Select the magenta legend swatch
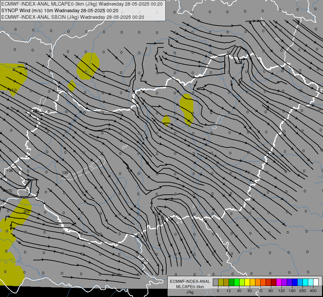 [279, 282]
